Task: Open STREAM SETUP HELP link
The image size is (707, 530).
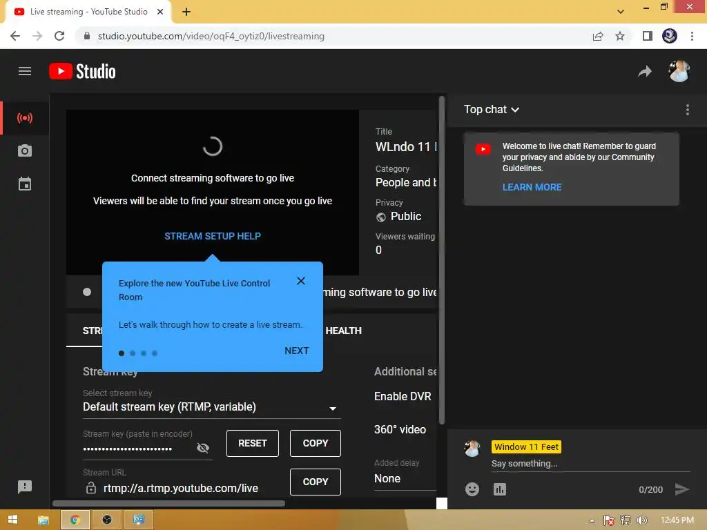Action: [x=213, y=236]
